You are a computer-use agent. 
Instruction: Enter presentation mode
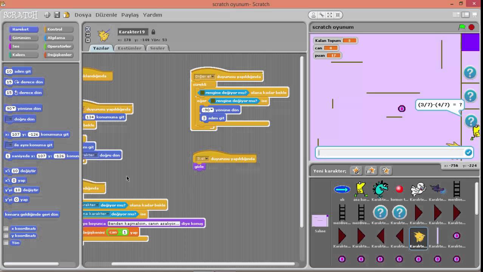click(x=475, y=15)
